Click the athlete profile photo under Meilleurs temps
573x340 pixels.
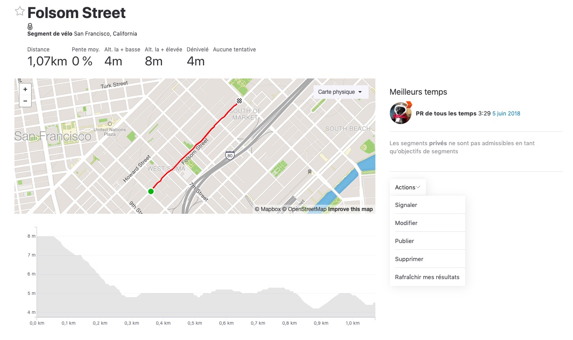pos(400,113)
